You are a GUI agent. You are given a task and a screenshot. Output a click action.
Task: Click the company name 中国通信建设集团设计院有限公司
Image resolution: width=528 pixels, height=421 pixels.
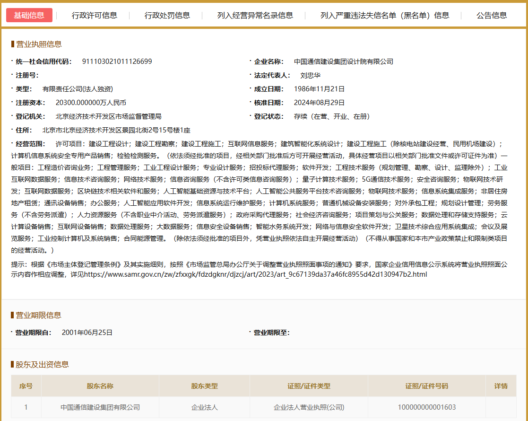[x=344, y=61]
